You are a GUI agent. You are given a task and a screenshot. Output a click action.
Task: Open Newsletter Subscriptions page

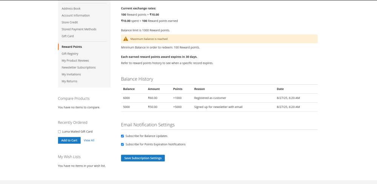78,67
